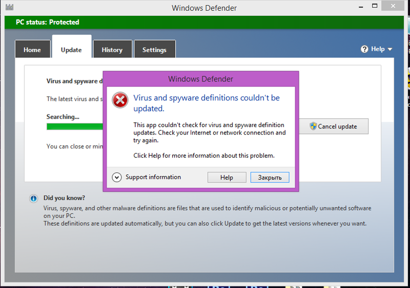Cancel the update with Cancel update button
The image size is (410, 288).
point(334,126)
